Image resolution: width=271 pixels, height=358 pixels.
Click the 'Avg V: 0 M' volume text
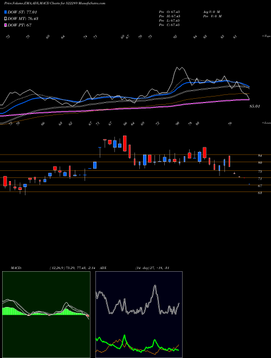211,12
